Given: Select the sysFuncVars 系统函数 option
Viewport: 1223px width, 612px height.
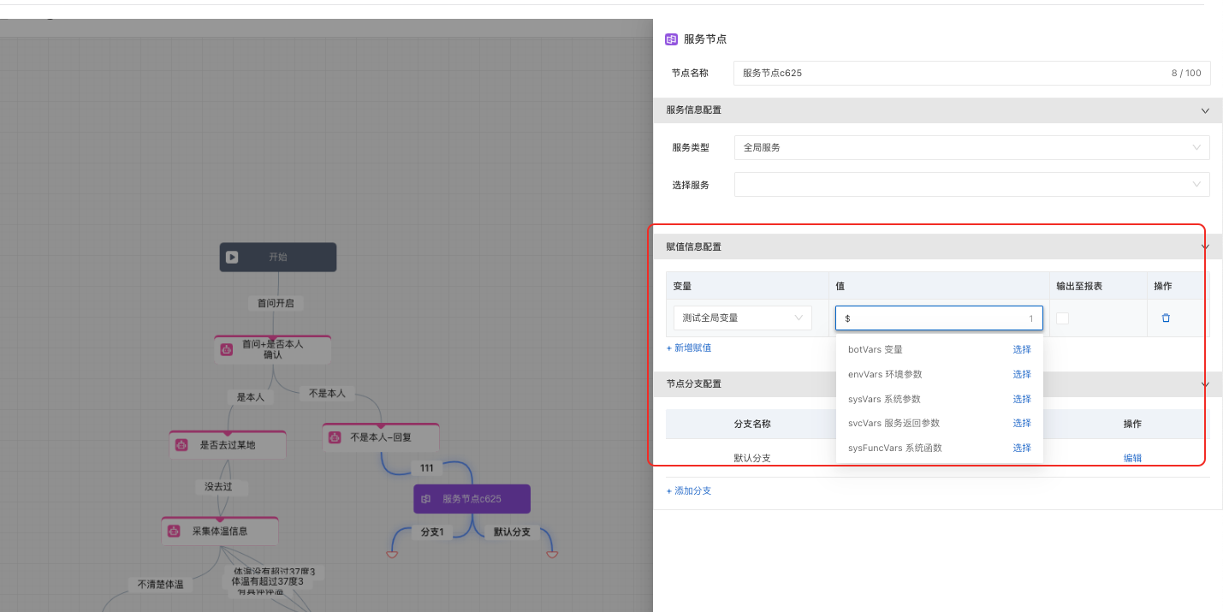Looking at the screenshot, I should coord(940,448).
